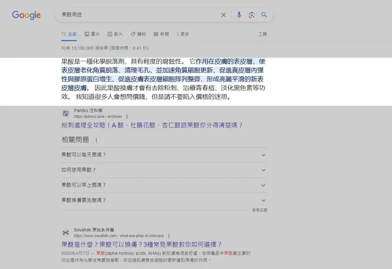Image resolution: width=392 pixels, height=269 pixels.
Task: Click the 2020年4月7日 snippet description
Action: point(155,257)
